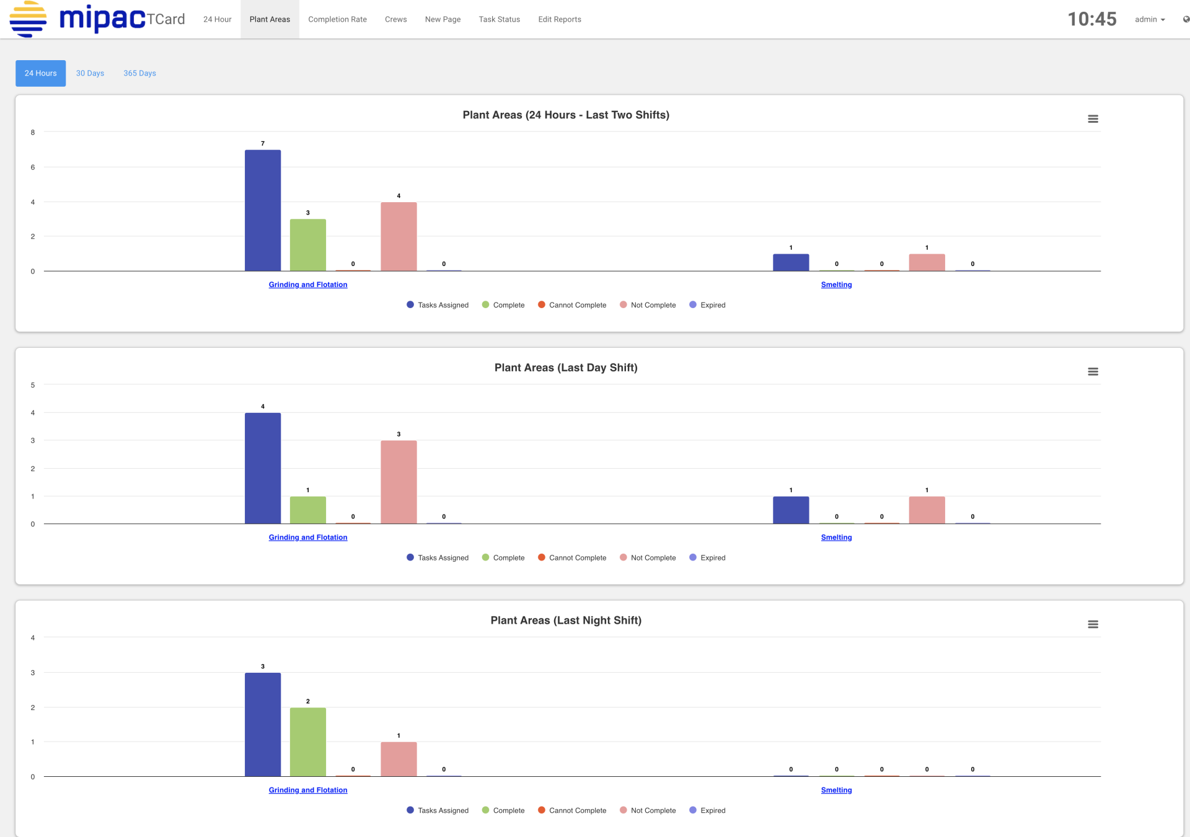Toggle Not Complete in the Day Shift legend

pyautogui.click(x=648, y=557)
